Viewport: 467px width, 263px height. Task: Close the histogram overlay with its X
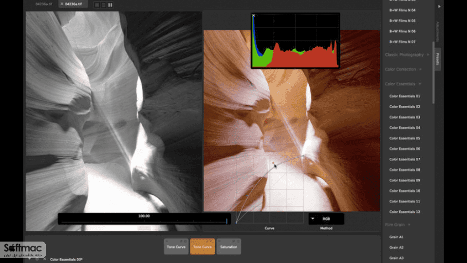[x=253, y=16]
